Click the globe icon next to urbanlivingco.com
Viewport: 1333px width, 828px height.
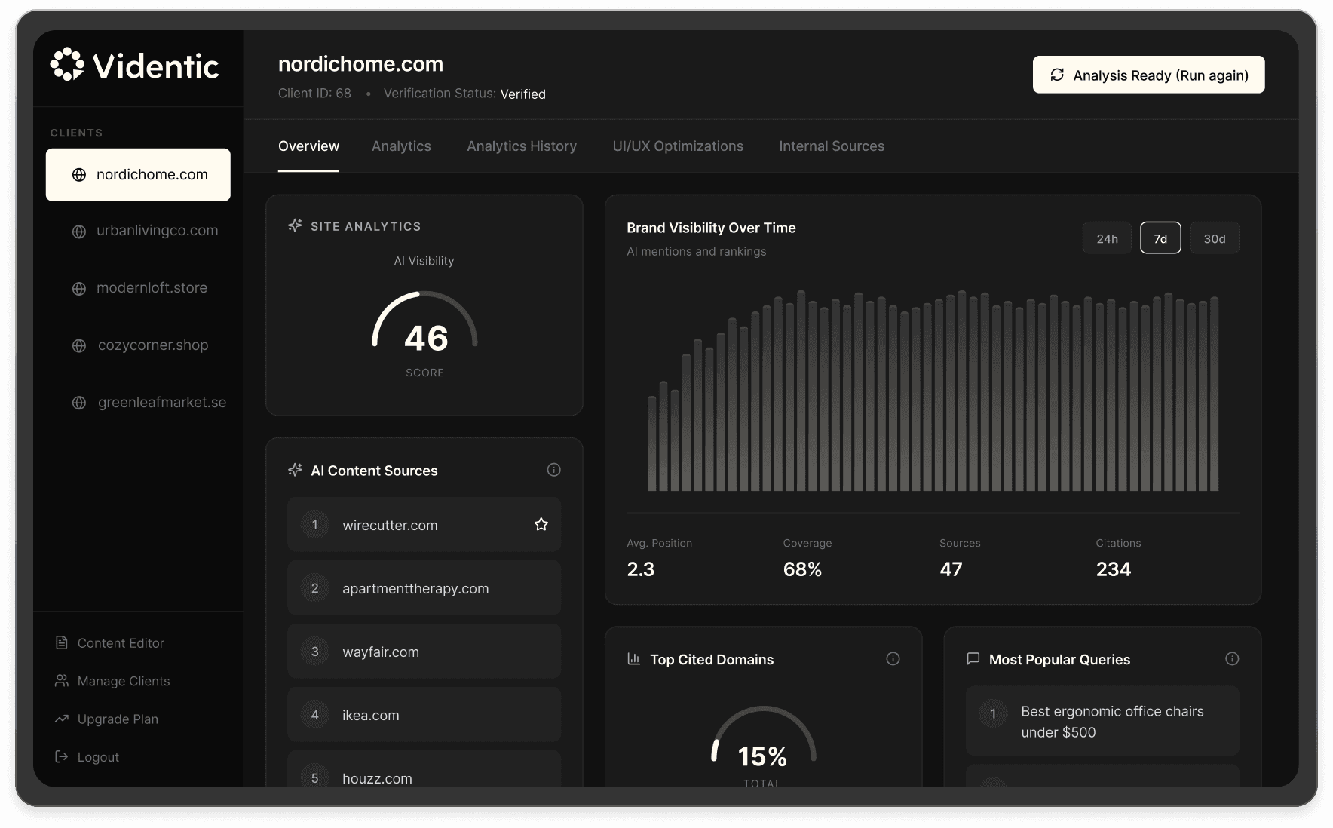coord(79,231)
